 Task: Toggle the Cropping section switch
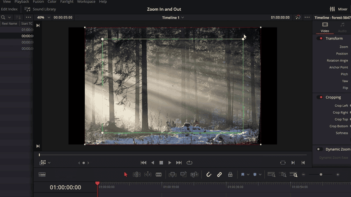(x=320, y=97)
